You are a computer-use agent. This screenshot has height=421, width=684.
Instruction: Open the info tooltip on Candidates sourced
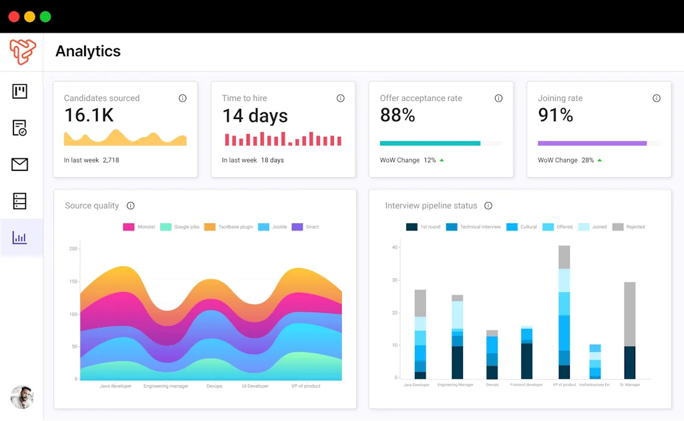click(x=182, y=98)
